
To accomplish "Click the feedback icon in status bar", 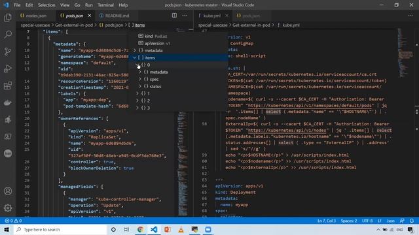I will point(402,221).
